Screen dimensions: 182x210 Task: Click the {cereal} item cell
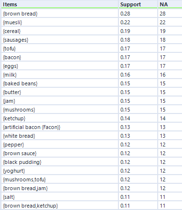coord(60,31)
